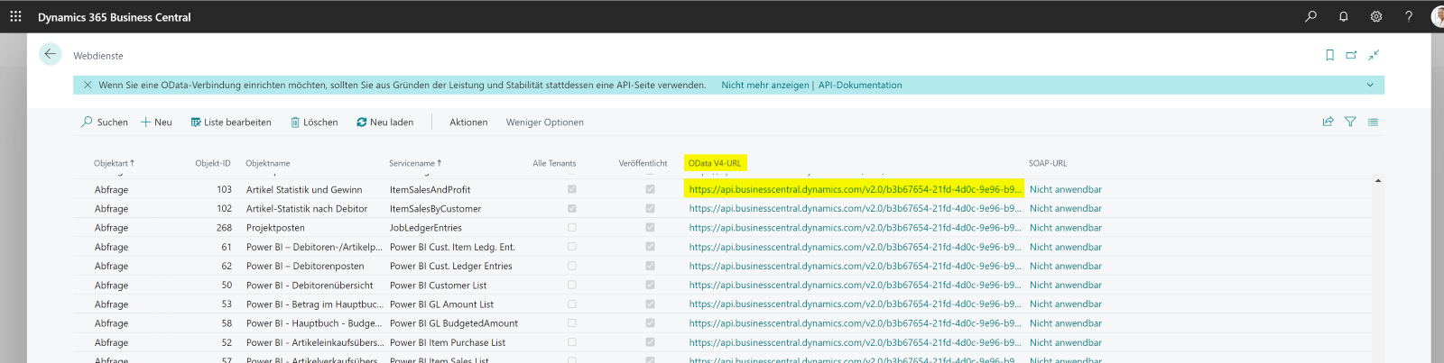The width and height of the screenshot is (1444, 363).
Task: Dismiss the OData notification with X
Action: (x=88, y=85)
